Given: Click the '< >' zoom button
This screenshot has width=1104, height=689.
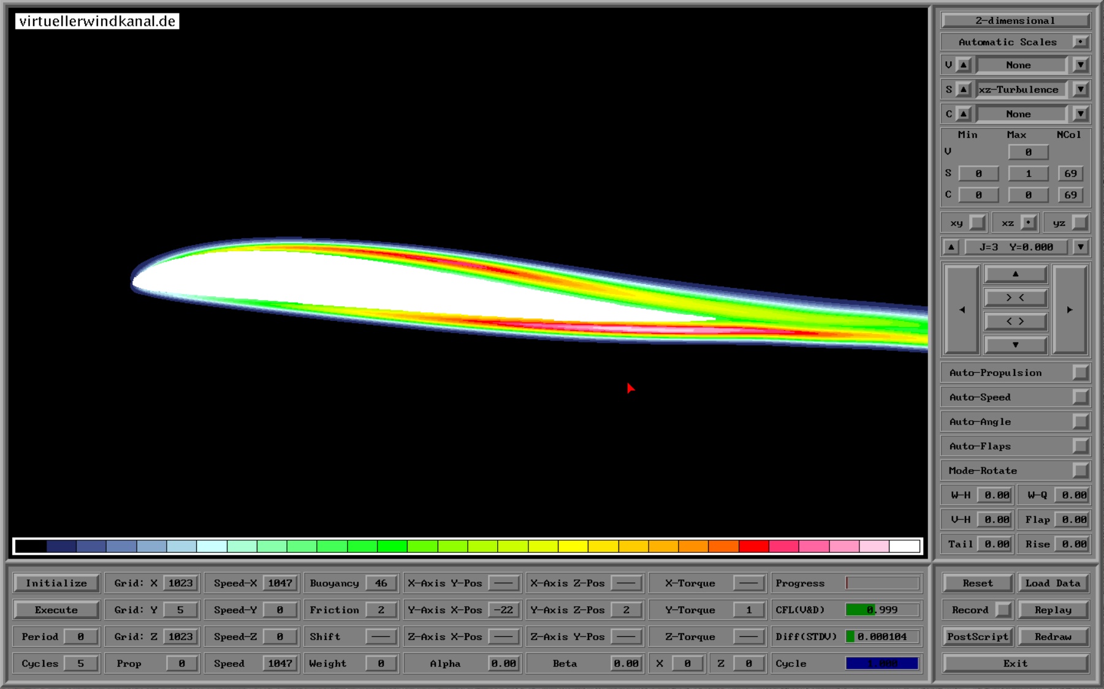Looking at the screenshot, I should point(1015,322).
